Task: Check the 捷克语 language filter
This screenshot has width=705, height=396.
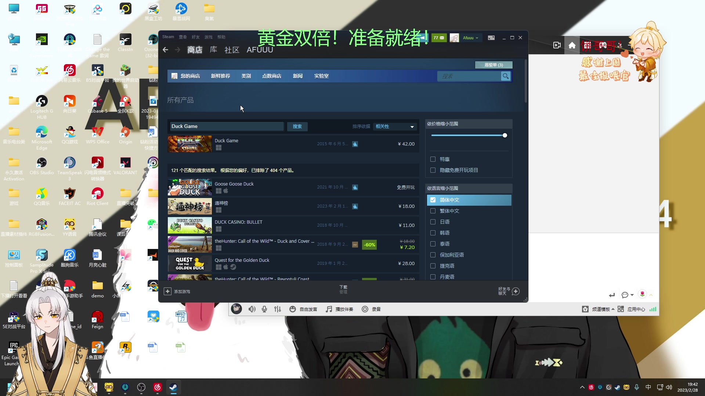Action: click(x=433, y=266)
